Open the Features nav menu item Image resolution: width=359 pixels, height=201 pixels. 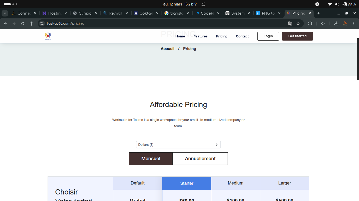[x=200, y=36]
